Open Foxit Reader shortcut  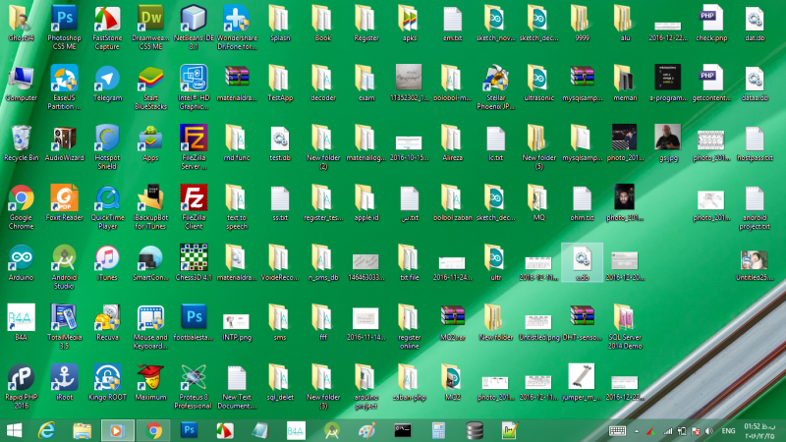pos(64,203)
